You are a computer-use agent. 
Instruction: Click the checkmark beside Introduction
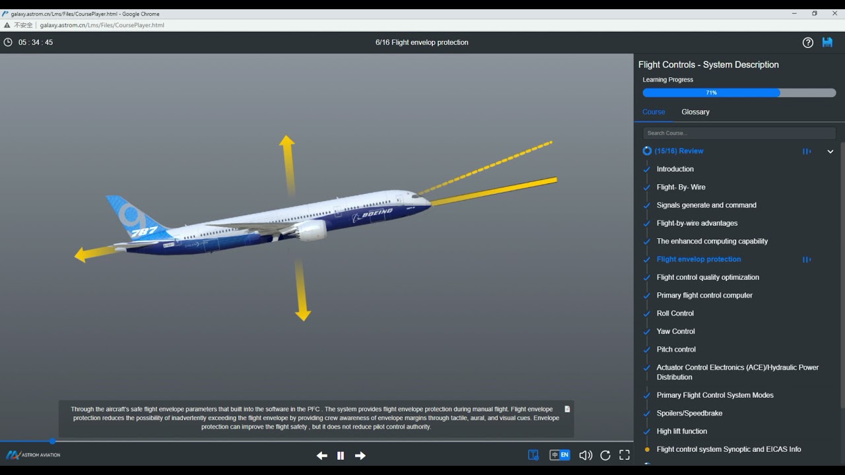[646, 170]
